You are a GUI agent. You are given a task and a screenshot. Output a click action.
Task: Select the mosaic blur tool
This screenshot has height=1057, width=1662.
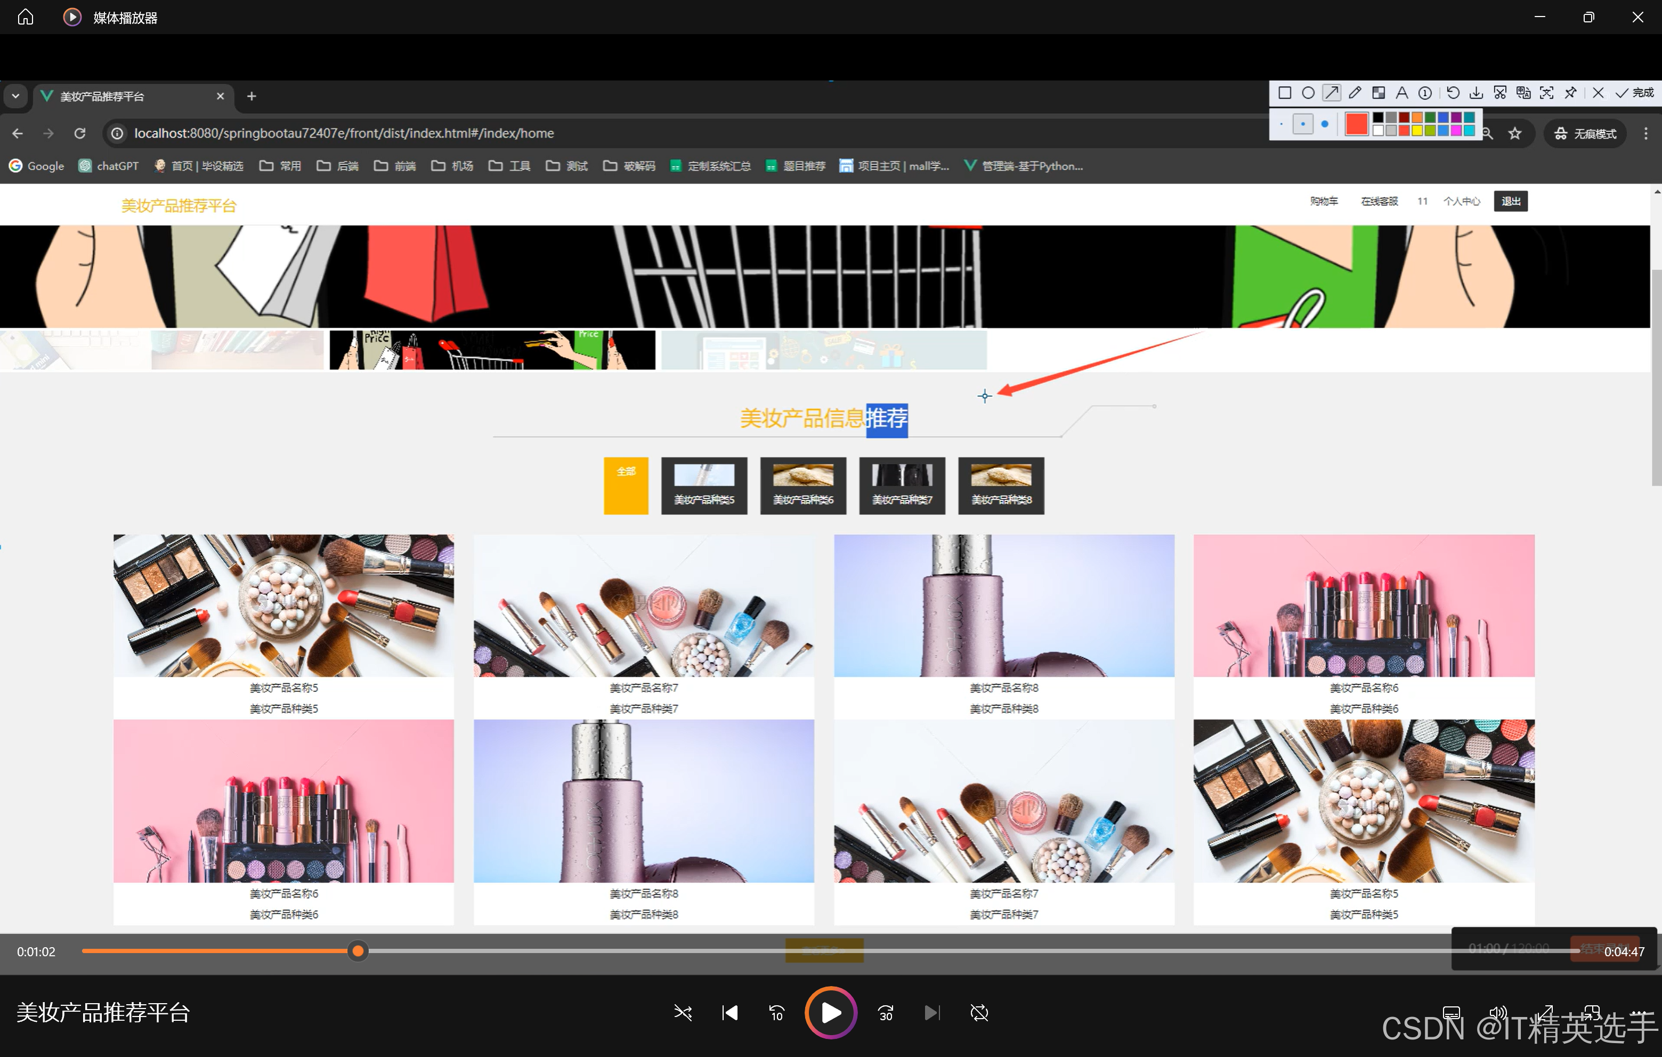[x=1379, y=93]
